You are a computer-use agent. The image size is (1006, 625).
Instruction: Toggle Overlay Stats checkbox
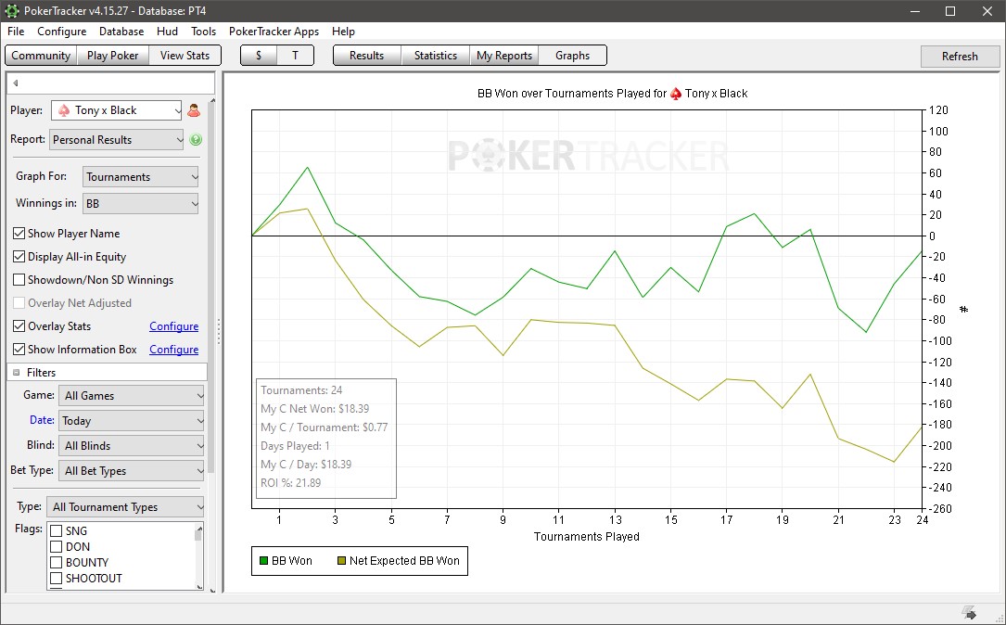19,326
